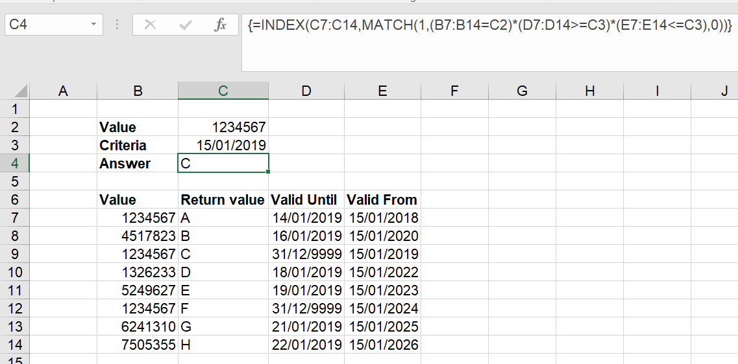The image size is (738, 364).
Task: Click the 'Answer' label cell
Action: 138,163
